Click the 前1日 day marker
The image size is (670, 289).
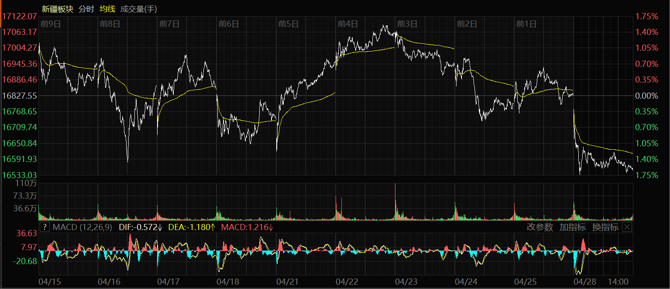coord(526,24)
